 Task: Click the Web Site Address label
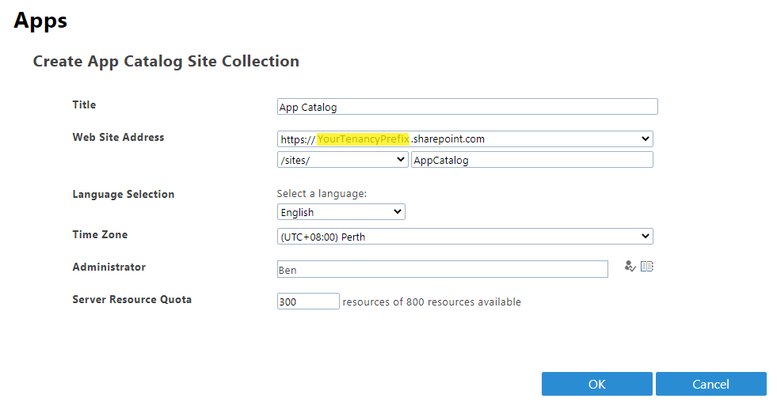(118, 137)
